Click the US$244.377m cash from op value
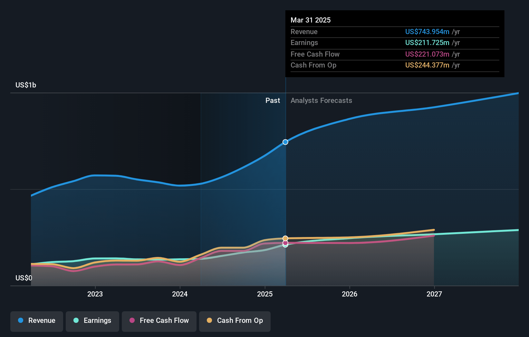This screenshot has width=529, height=337. pyautogui.click(x=427, y=65)
